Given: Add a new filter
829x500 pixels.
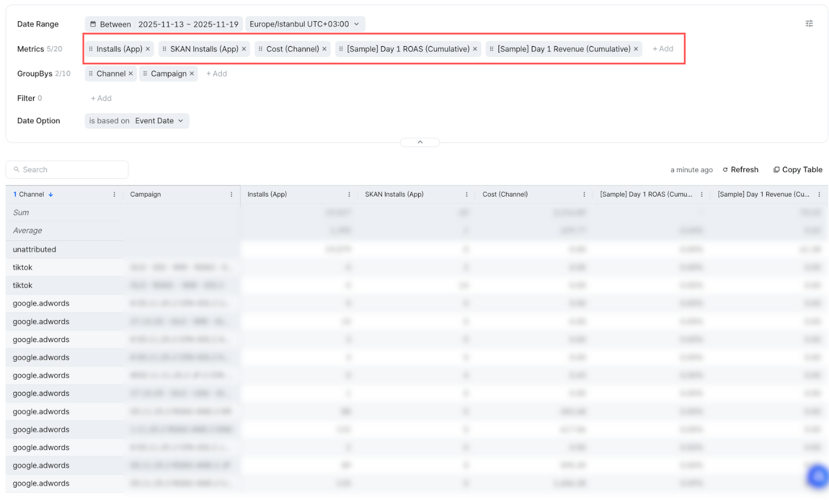Looking at the screenshot, I should tap(101, 98).
